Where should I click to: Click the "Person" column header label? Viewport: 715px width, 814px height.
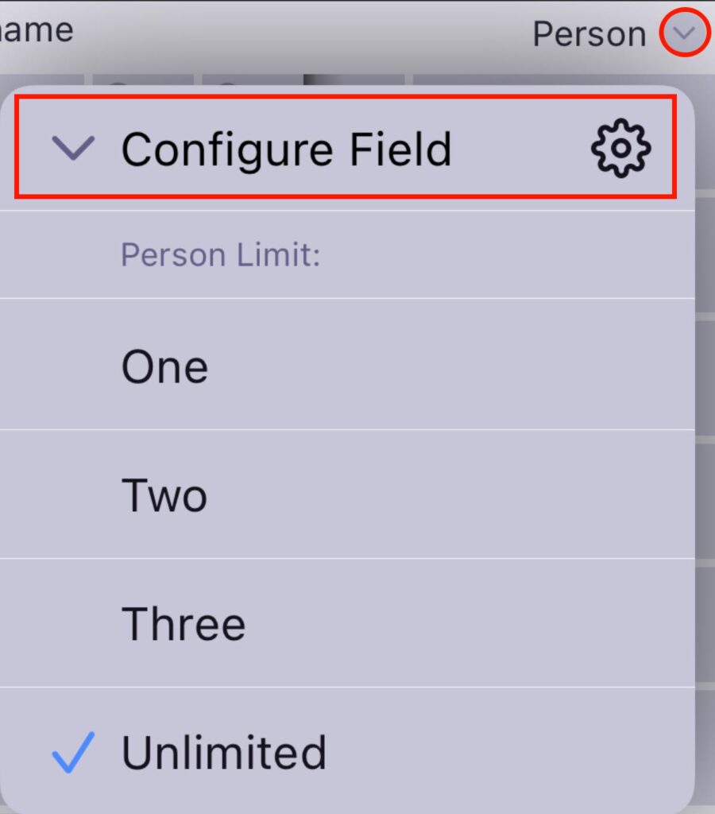pyautogui.click(x=589, y=34)
